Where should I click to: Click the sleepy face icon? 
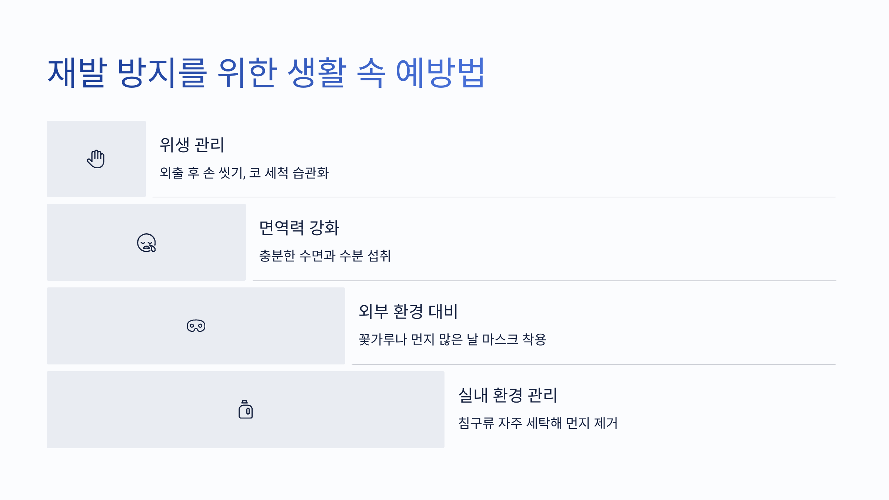(146, 243)
